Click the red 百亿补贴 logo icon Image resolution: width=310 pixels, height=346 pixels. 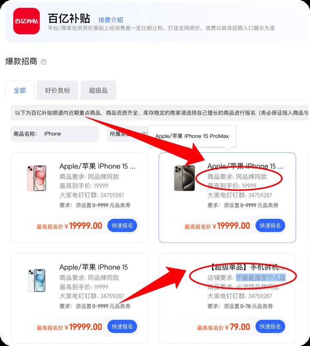coord(27,21)
